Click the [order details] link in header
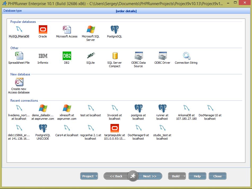This screenshot has width=252, height=189. pos(126,11)
